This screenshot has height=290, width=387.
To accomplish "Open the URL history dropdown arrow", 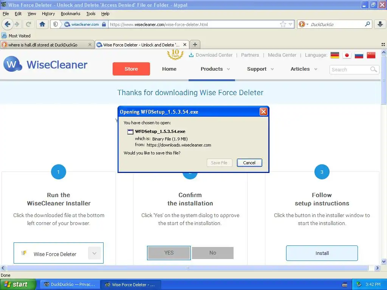I will tap(291, 24).
